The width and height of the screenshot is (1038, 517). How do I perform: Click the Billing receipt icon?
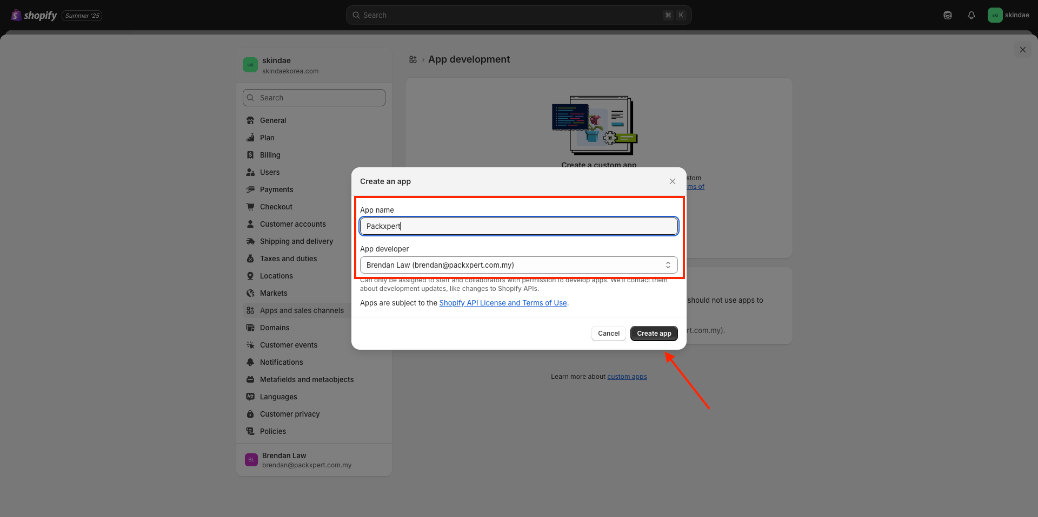pos(250,155)
